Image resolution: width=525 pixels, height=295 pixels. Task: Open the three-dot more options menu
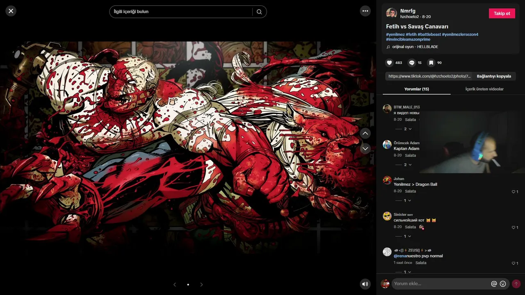click(365, 11)
